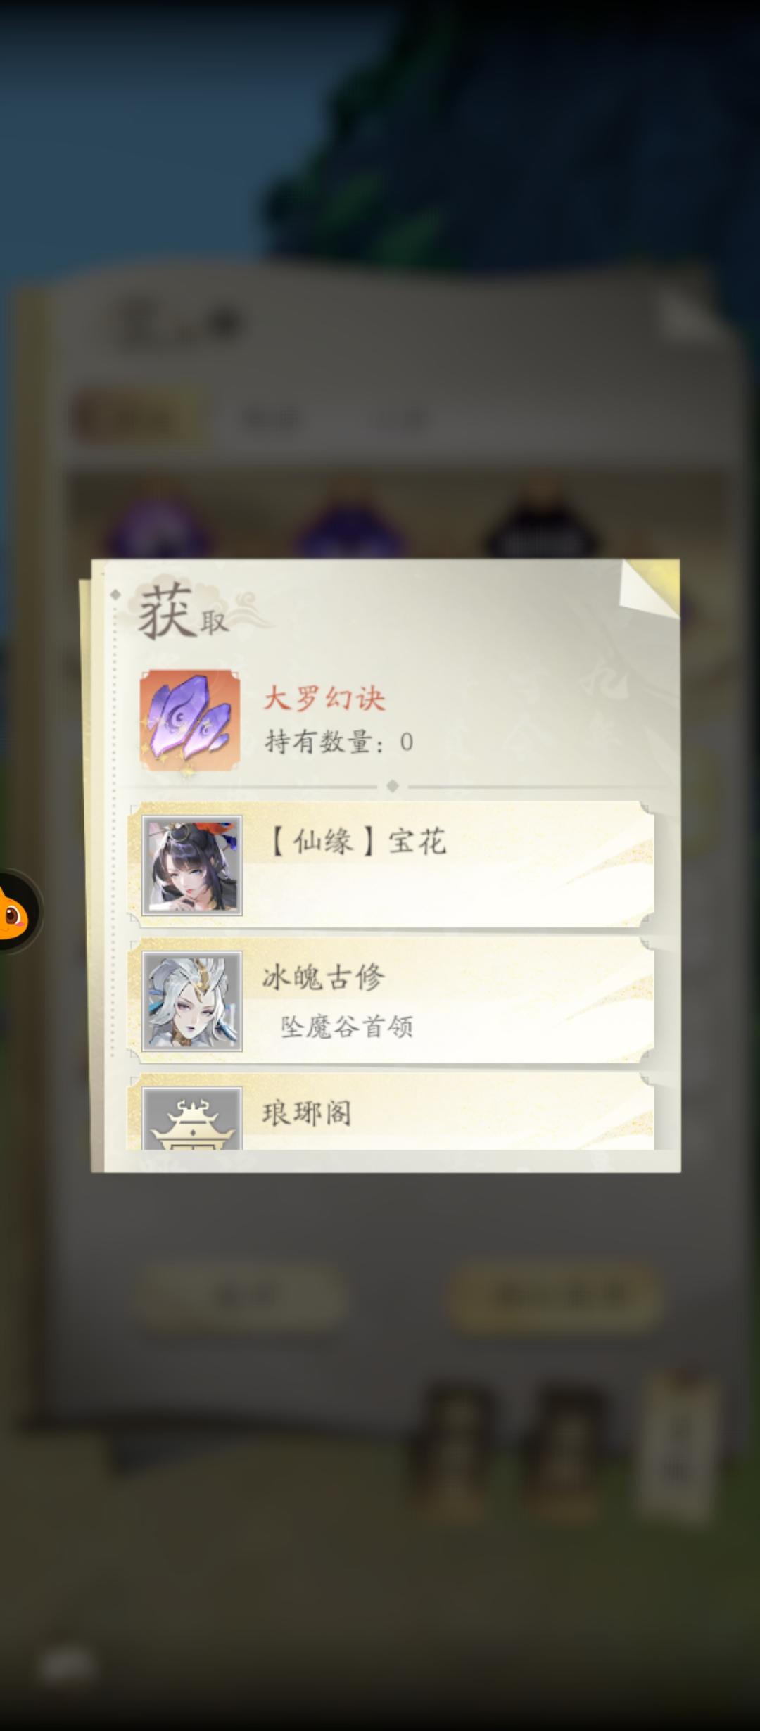Screen dimensions: 760x1731
Task: Select the 坠魔谷首领 subtitle text
Action: pos(347,1027)
